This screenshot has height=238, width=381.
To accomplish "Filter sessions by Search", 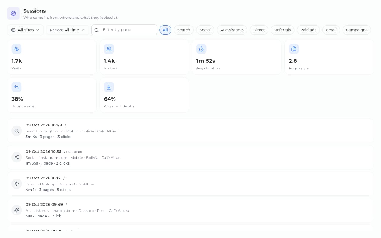I will coord(184,30).
